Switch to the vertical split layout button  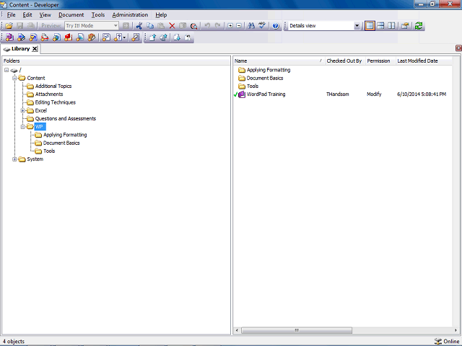(x=391, y=26)
